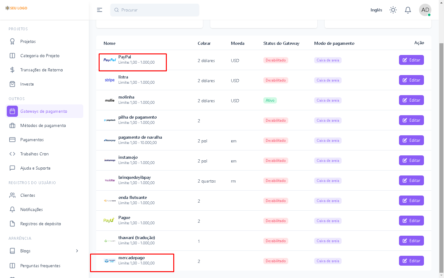This screenshot has width=444, height=278.
Task: Open the Inglês language dropdown
Action: [376, 10]
